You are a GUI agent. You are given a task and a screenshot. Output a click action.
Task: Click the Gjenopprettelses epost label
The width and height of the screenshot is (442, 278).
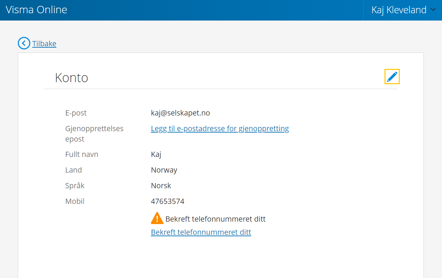(x=94, y=134)
